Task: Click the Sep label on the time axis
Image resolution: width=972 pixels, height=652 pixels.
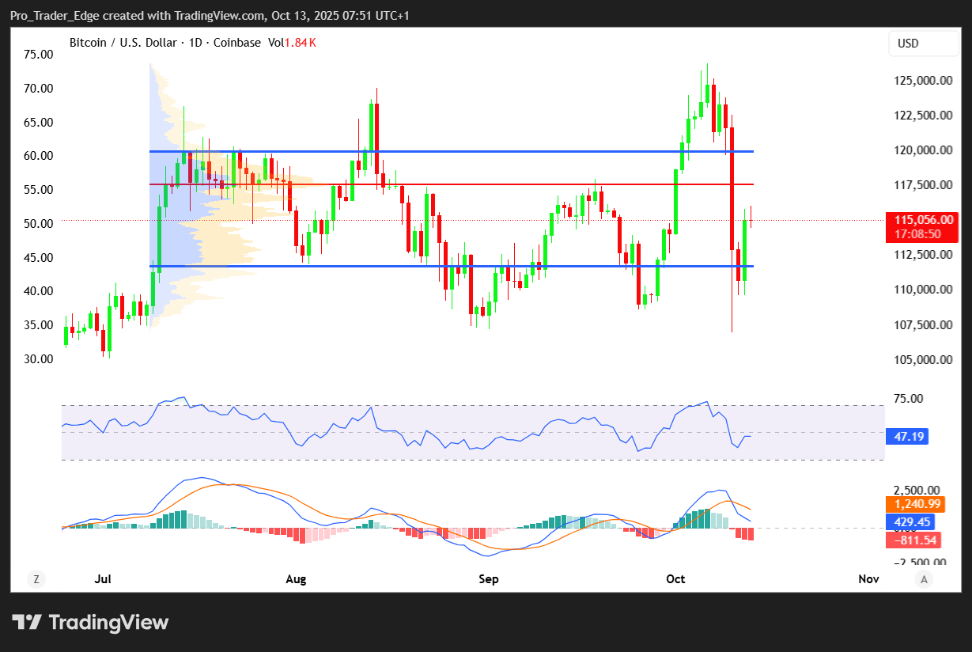Action: (x=489, y=579)
